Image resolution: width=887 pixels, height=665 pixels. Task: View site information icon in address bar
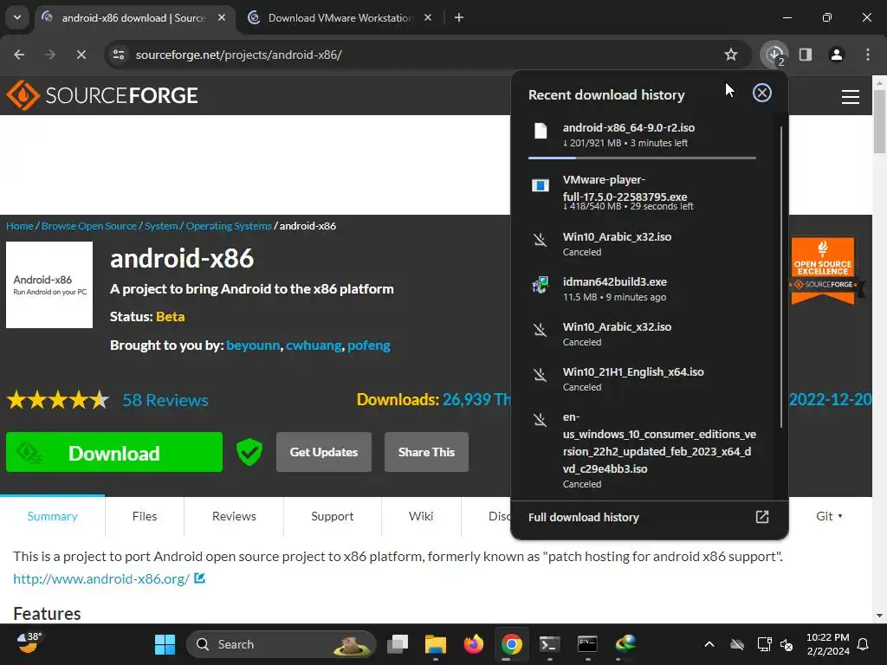(x=119, y=55)
